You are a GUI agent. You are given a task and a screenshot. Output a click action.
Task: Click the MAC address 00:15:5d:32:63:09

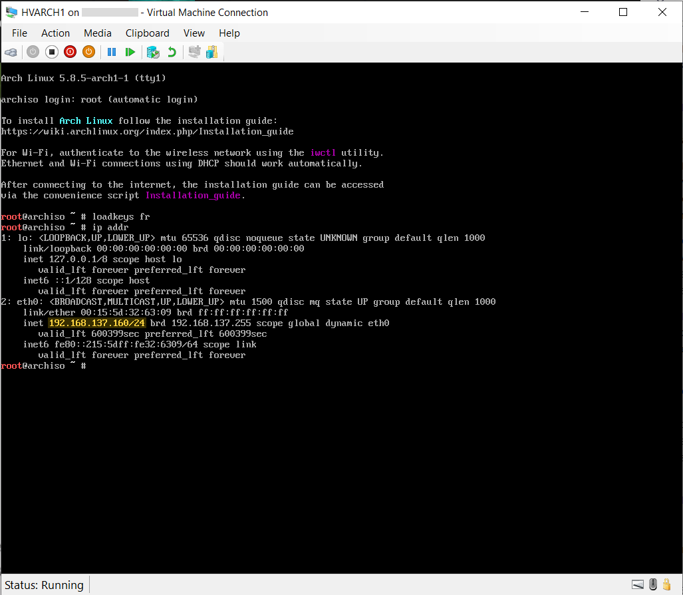[126, 313]
